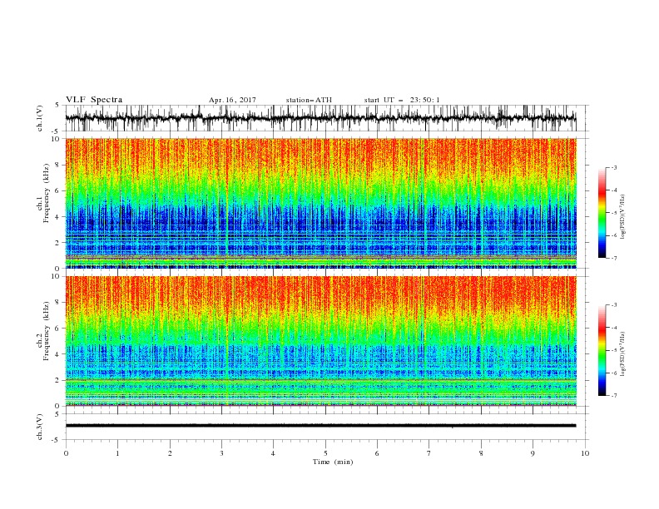Click the ch.1 "Frequency (kHz)" axis label

(x=47, y=194)
